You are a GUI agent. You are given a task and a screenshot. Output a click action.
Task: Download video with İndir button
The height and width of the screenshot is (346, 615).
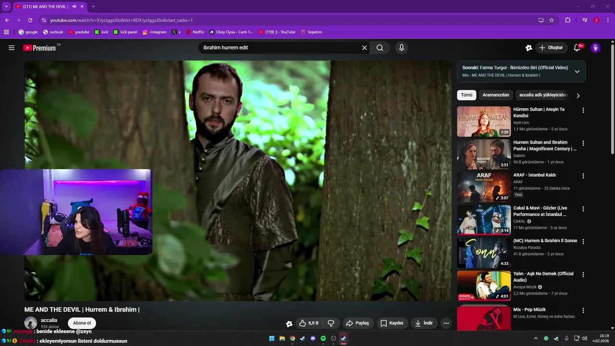(x=424, y=323)
